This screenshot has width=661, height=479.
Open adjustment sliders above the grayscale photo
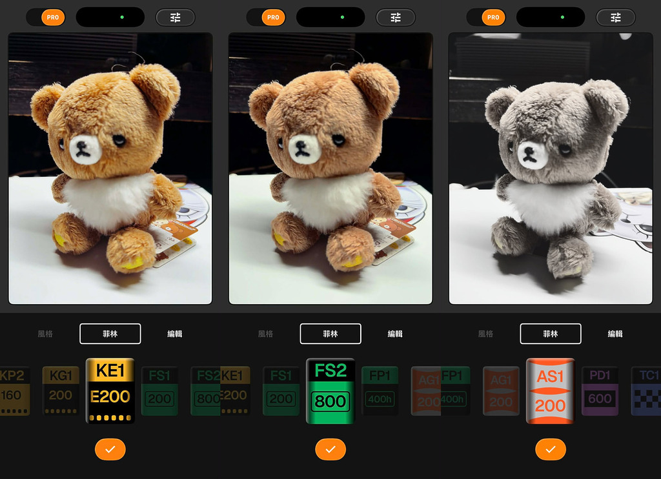(616, 17)
